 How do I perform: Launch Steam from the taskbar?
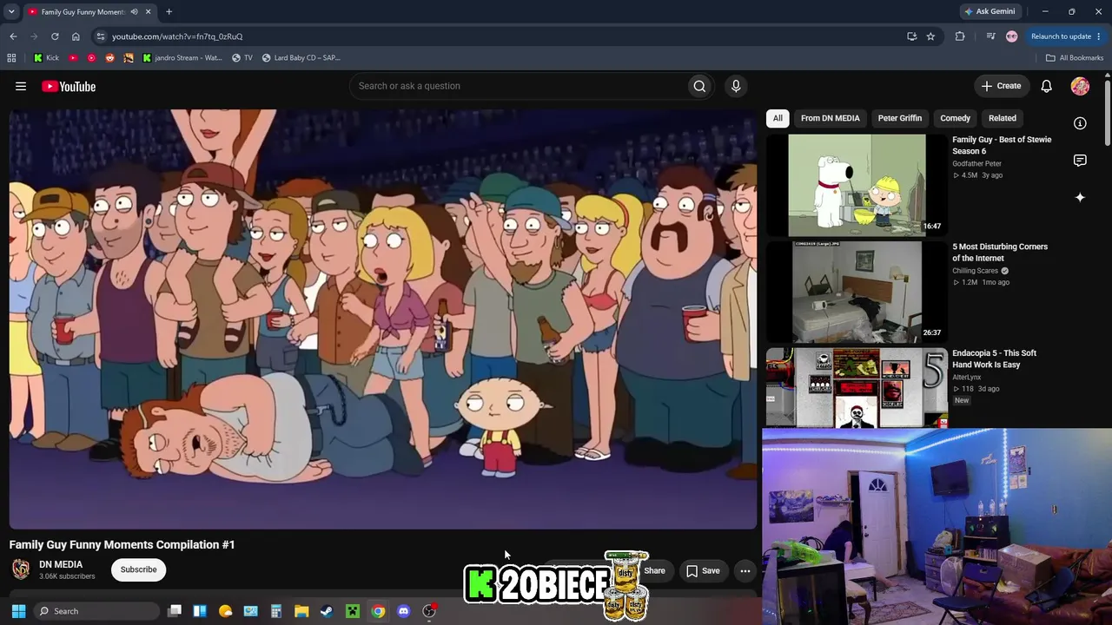(327, 611)
